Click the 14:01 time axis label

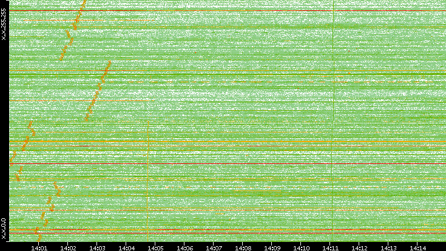pyautogui.click(x=39, y=249)
